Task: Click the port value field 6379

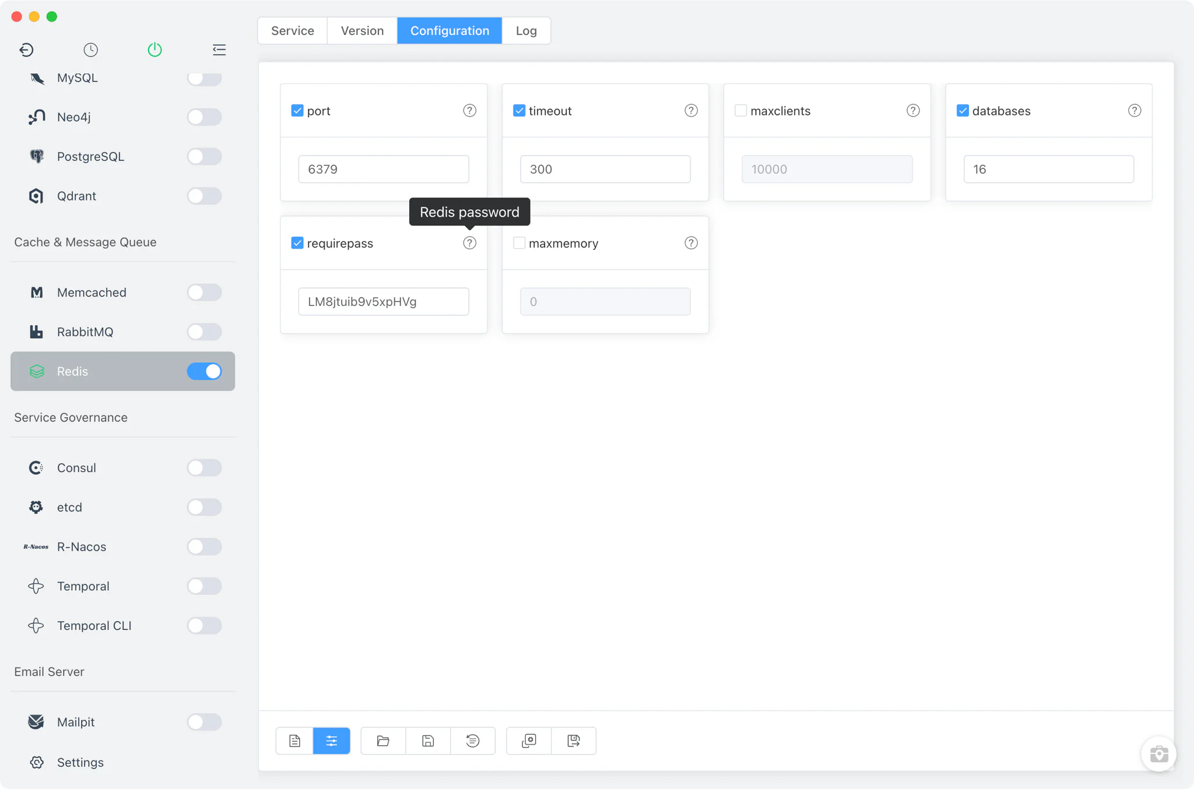Action: [x=384, y=169]
